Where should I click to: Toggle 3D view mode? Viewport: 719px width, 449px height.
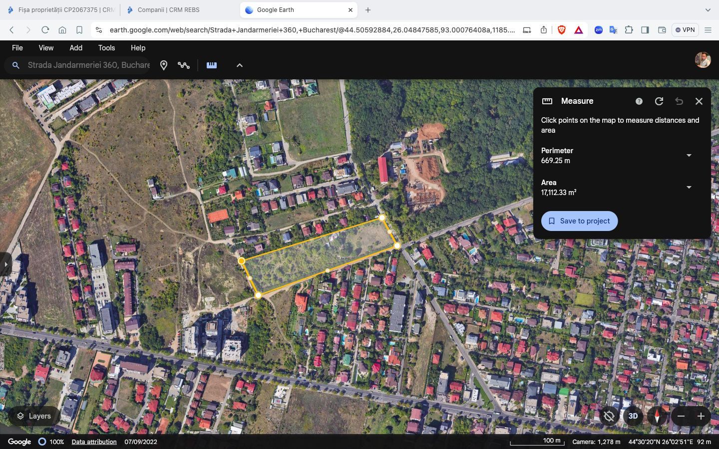tap(633, 416)
